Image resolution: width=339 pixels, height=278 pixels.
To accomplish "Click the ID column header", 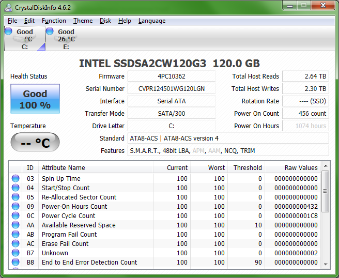I will point(30,168).
